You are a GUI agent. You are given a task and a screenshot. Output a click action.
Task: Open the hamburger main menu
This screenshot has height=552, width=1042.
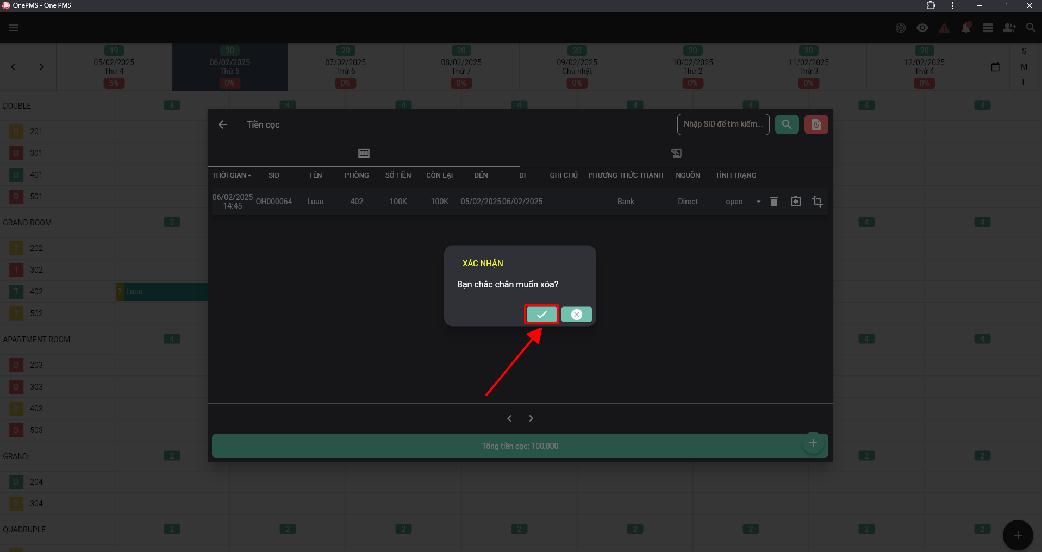14,28
